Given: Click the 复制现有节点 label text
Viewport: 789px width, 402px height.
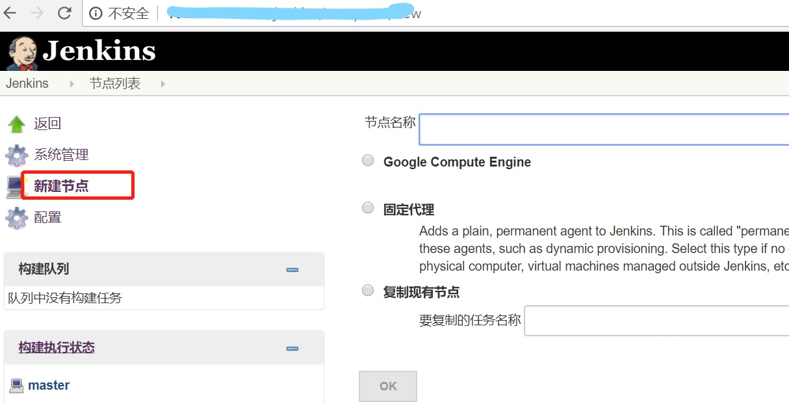Looking at the screenshot, I should coord(421,292).
